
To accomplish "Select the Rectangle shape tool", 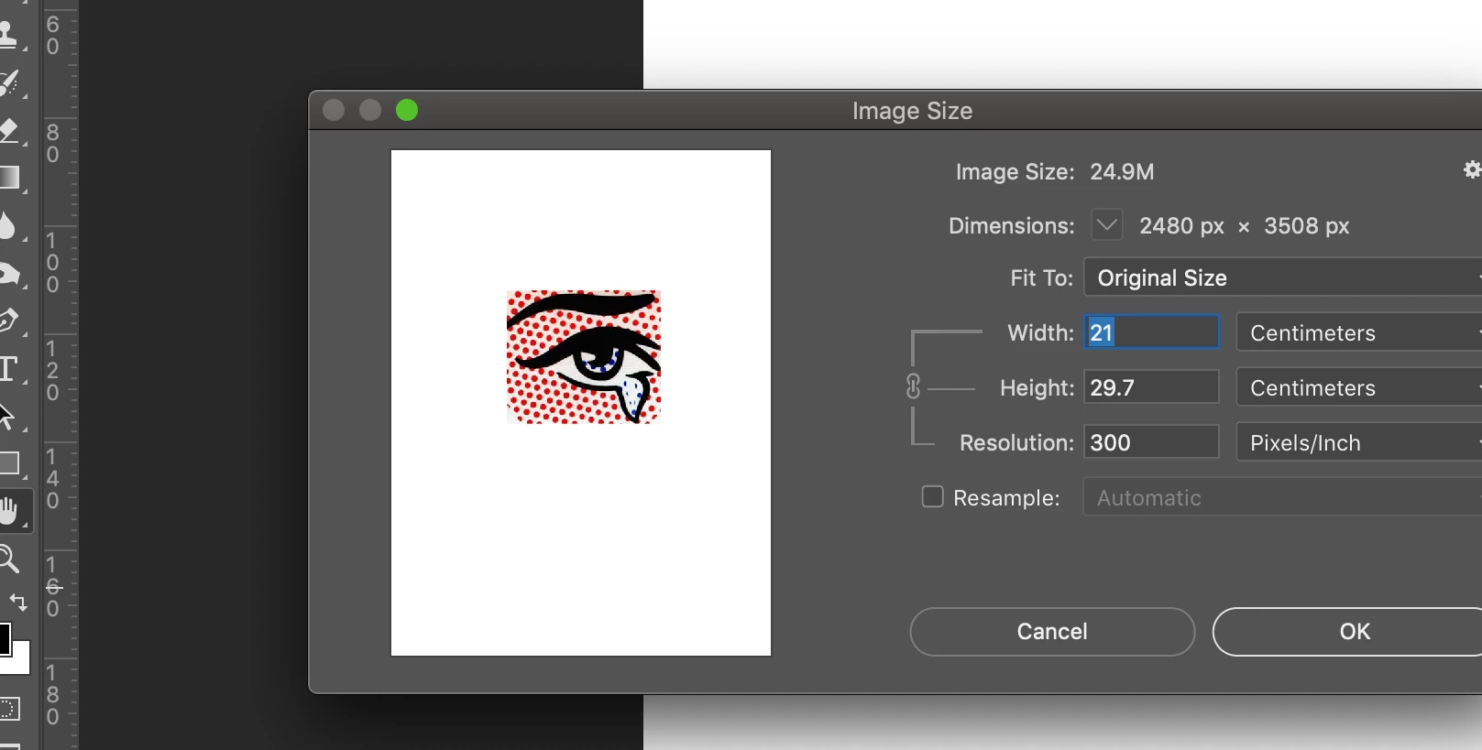I will [9, 463].
